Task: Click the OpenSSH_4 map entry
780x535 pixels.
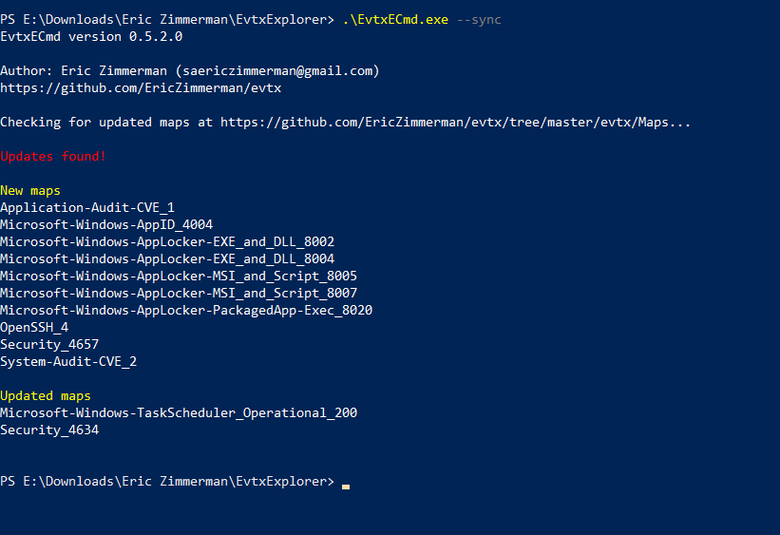Action: pyautogui.click(x=34, y=328)
